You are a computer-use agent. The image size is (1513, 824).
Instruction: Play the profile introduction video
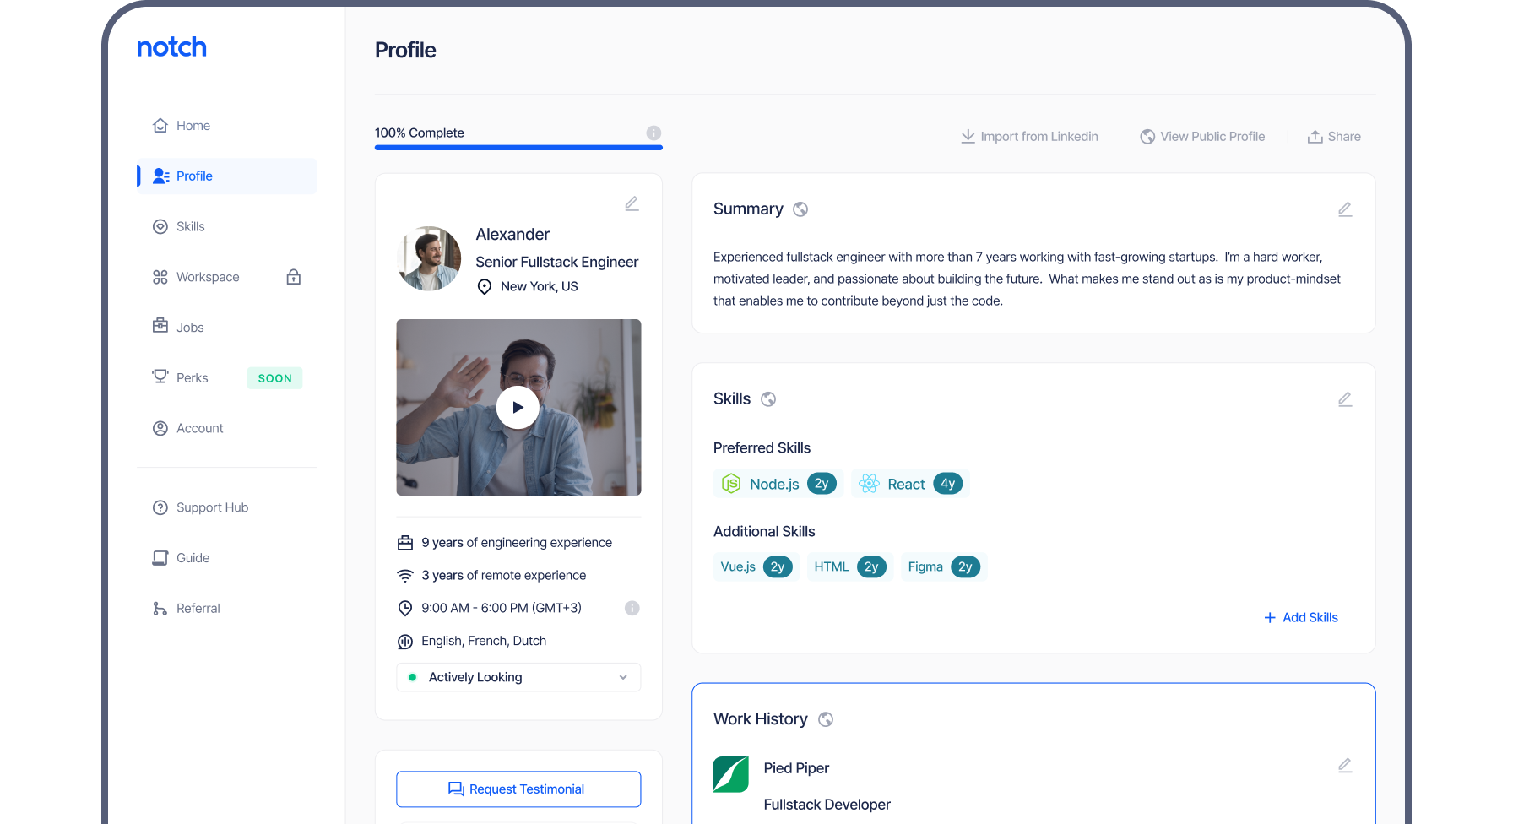pos(518,408)
